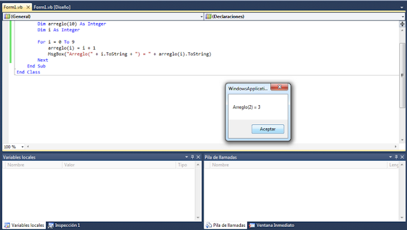Click the 'Dim i As Integer' code line

coord(59,30)
